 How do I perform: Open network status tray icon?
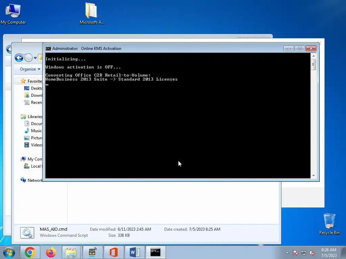[x=304, y=253]
